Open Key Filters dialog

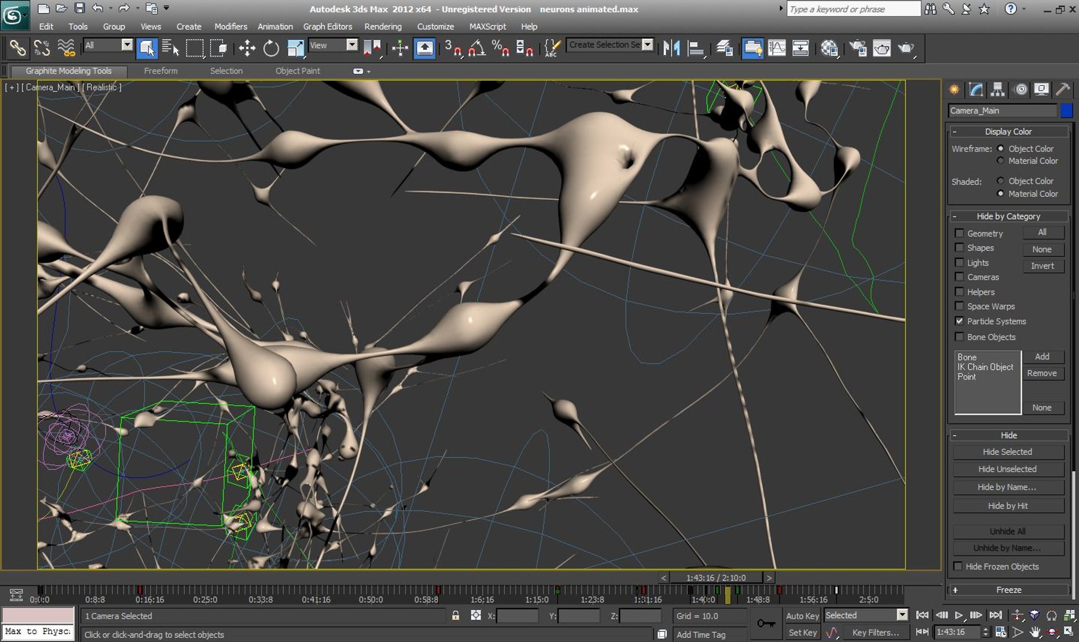click(x=875, y=632)
